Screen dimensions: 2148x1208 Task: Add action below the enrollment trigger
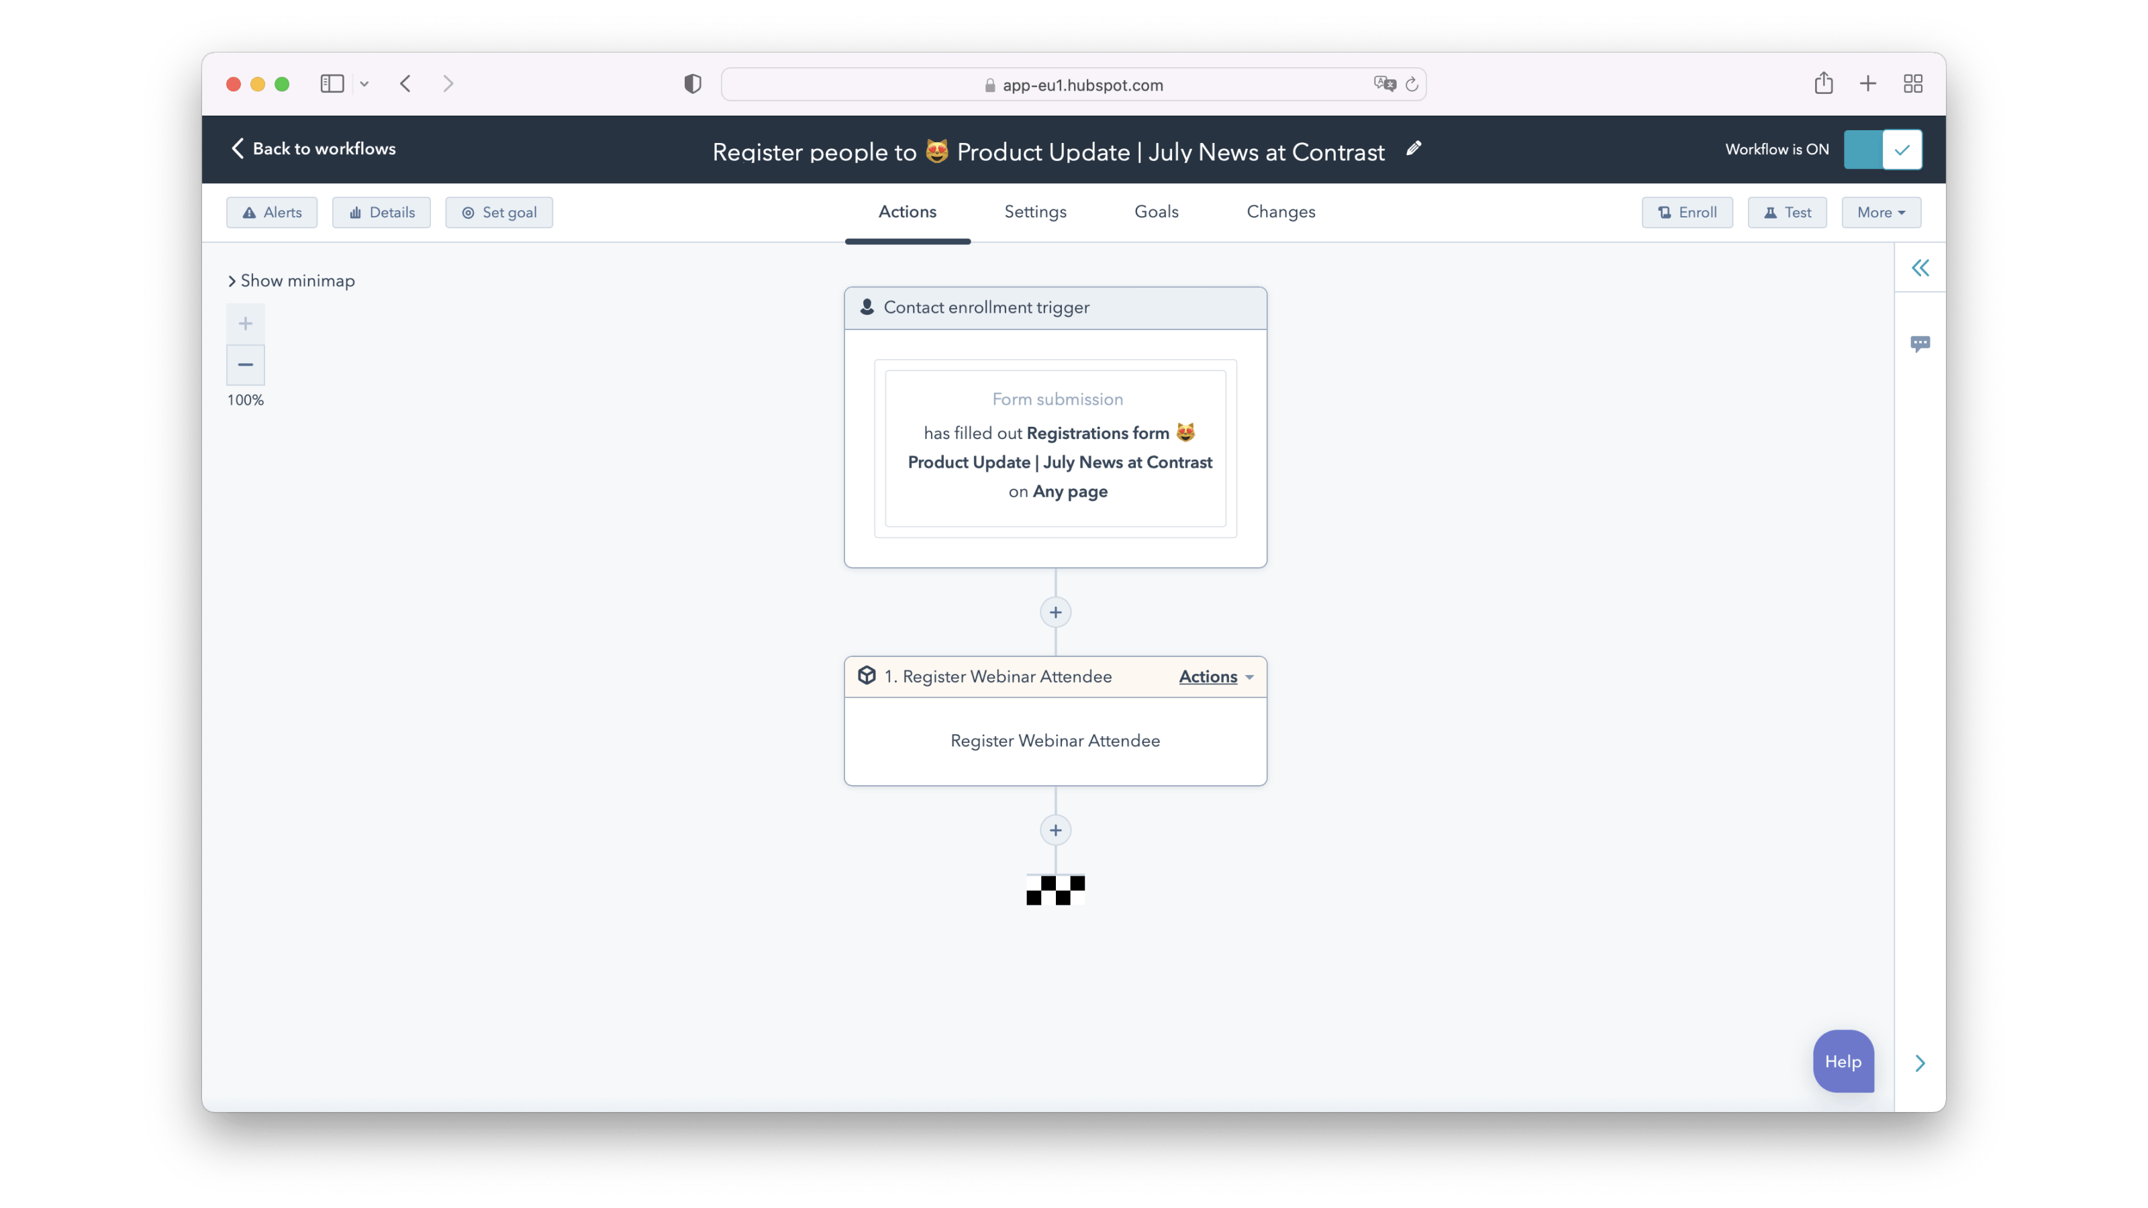click(x=1055, y=612)
